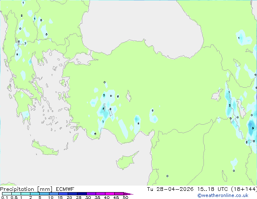Pick the 10–15 mm legend color swatch

pyautogui.click(x=54, y=194)
